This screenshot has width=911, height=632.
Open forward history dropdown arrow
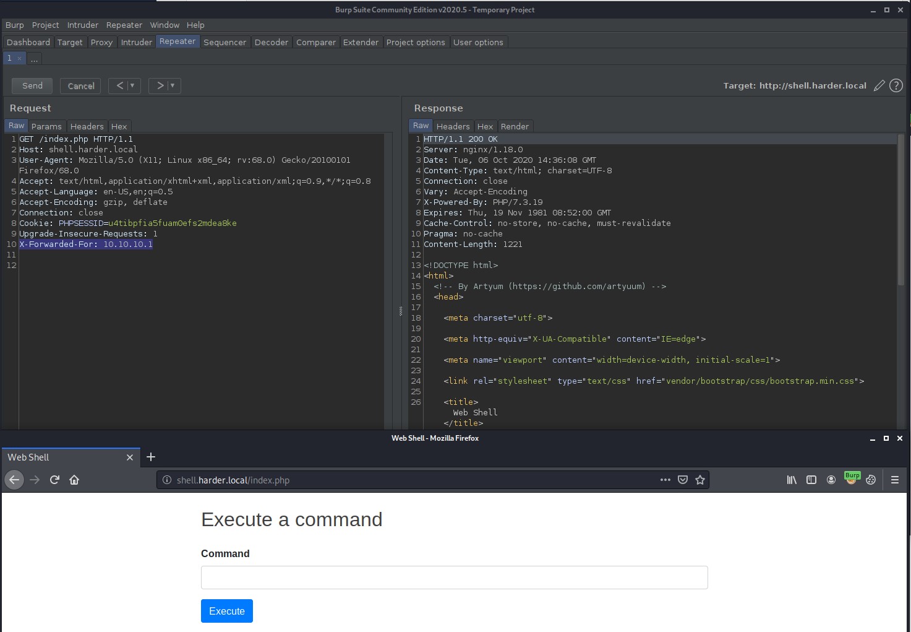click(x=173, y=85)
